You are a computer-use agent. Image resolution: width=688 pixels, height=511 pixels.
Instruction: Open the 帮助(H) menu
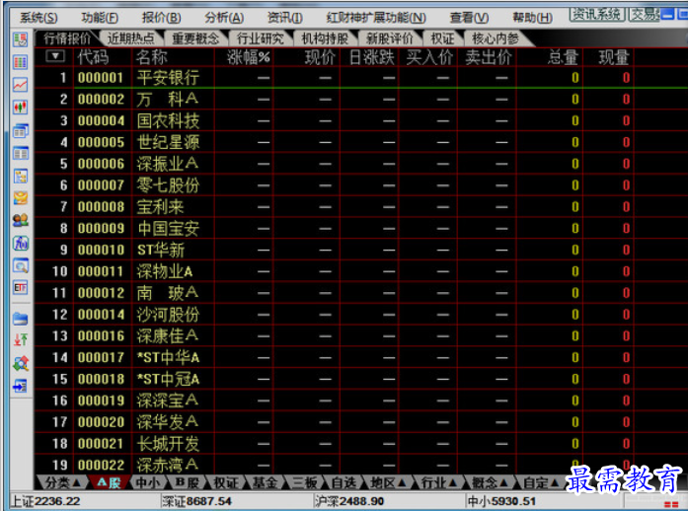pyautogui.click(x=532, y=18)
